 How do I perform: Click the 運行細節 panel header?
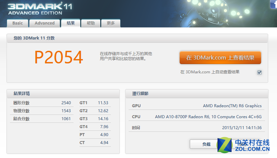[x=140, y=93]
